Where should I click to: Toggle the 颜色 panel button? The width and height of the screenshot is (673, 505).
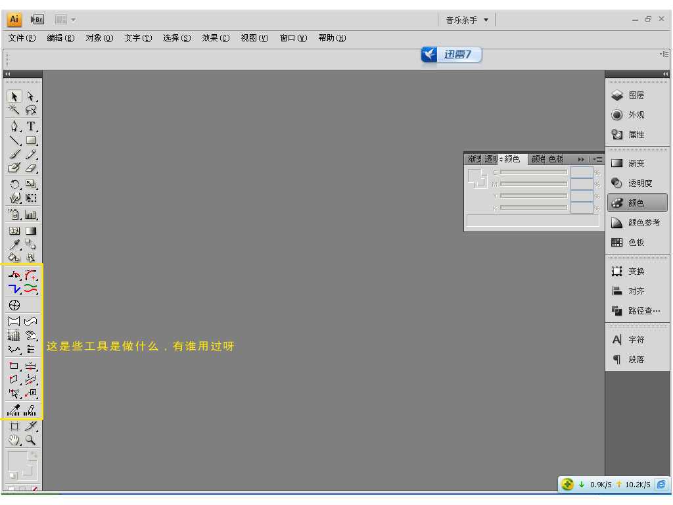637,203
